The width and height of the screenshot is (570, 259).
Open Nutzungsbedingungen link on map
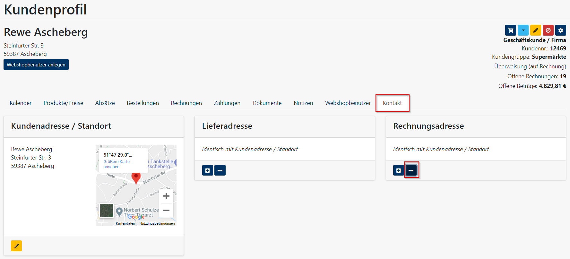157,223
